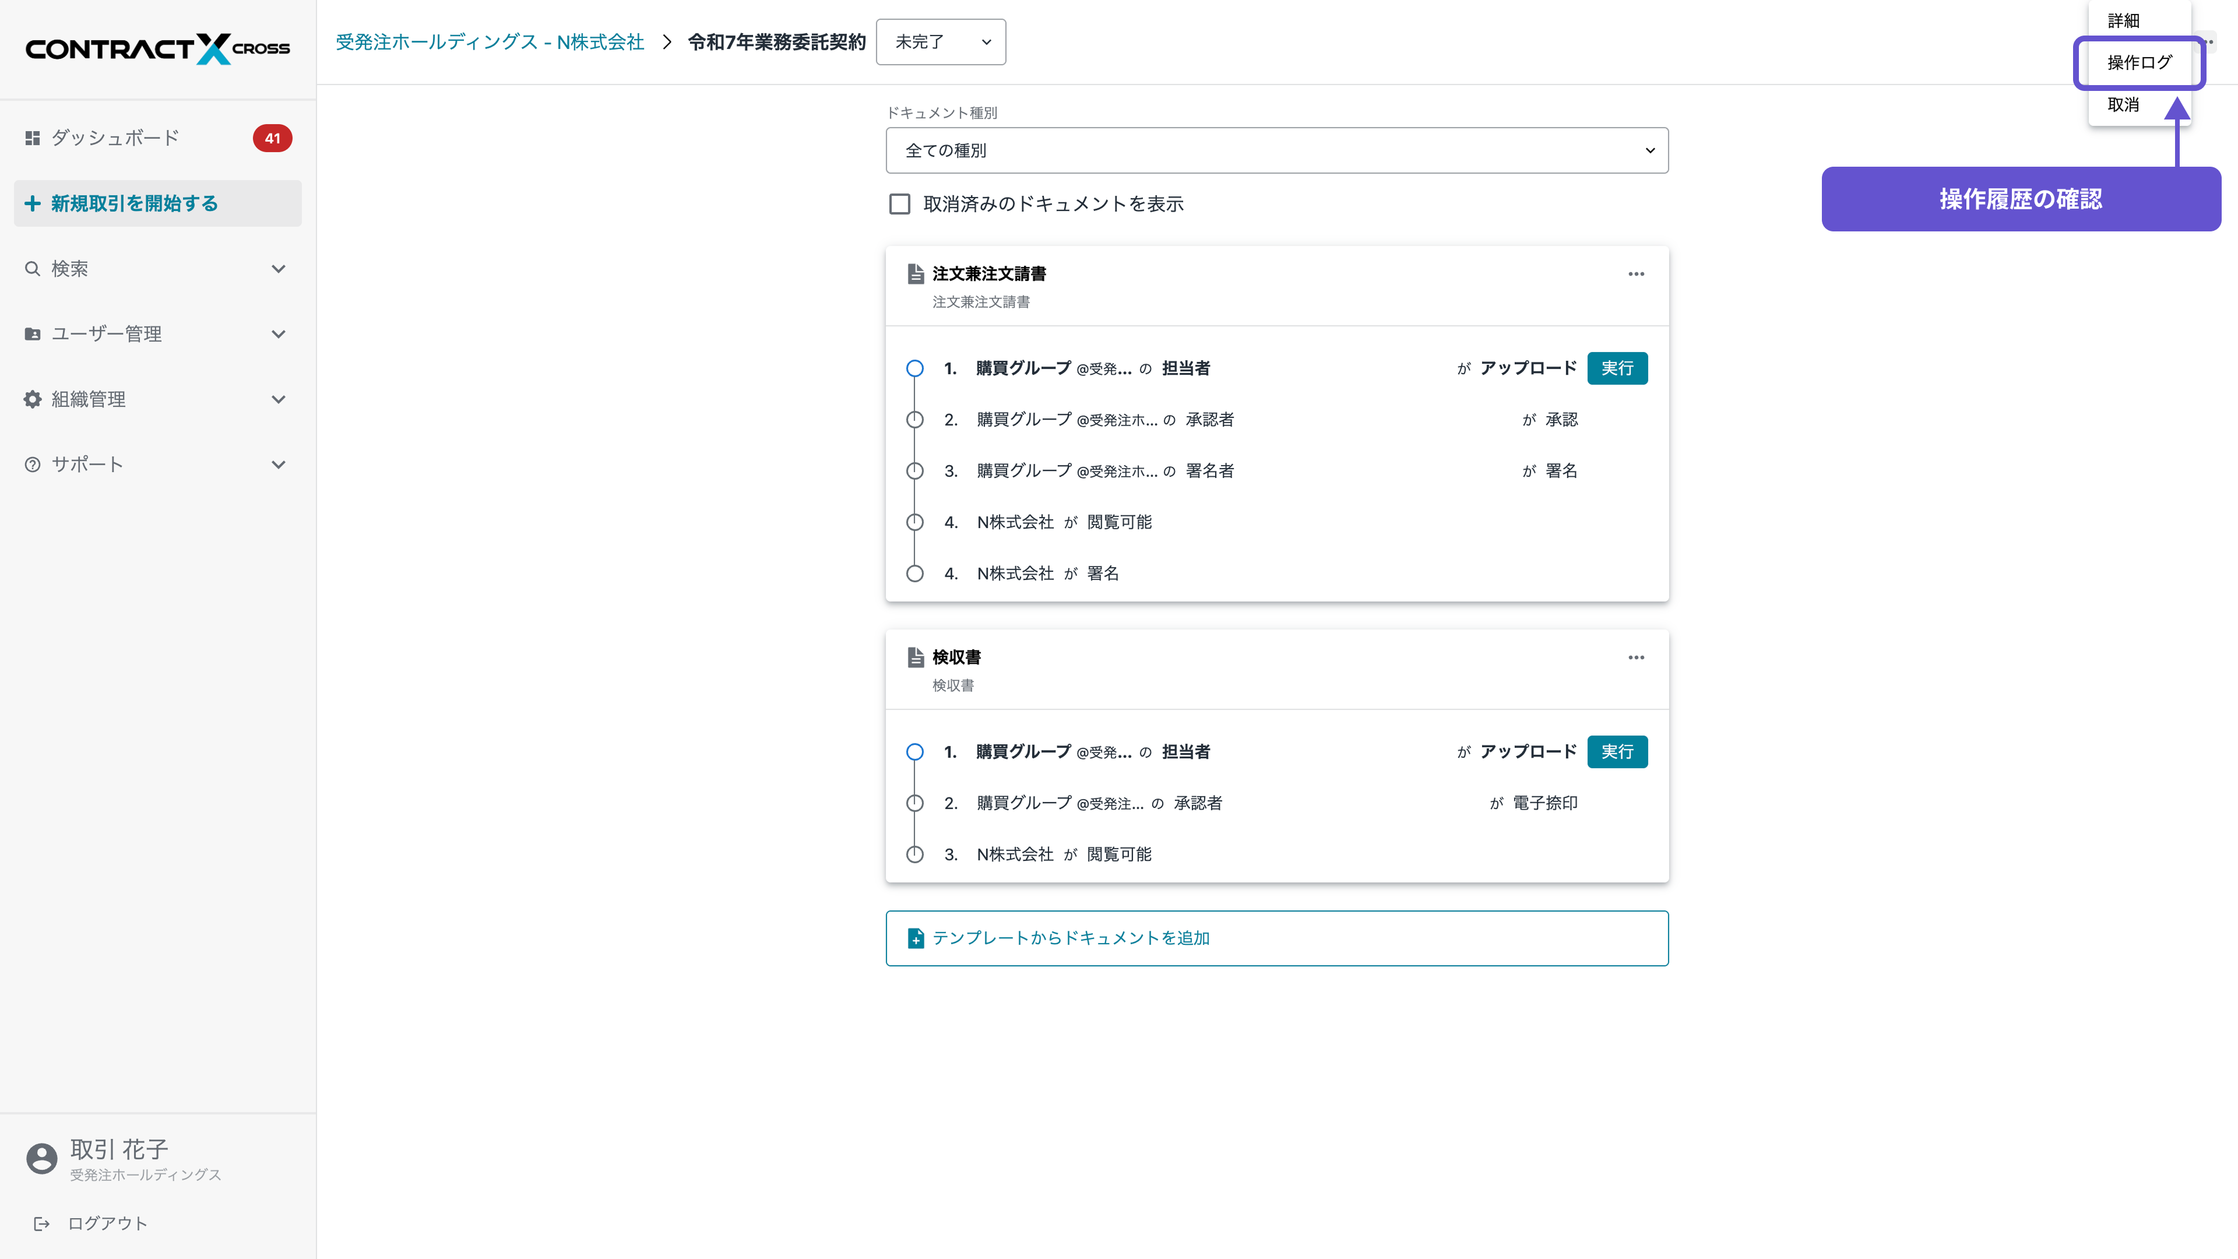Open the dashboard from the sidebar icon
The width and height of the screenshot is (2238, 1259).
[32, 138]
